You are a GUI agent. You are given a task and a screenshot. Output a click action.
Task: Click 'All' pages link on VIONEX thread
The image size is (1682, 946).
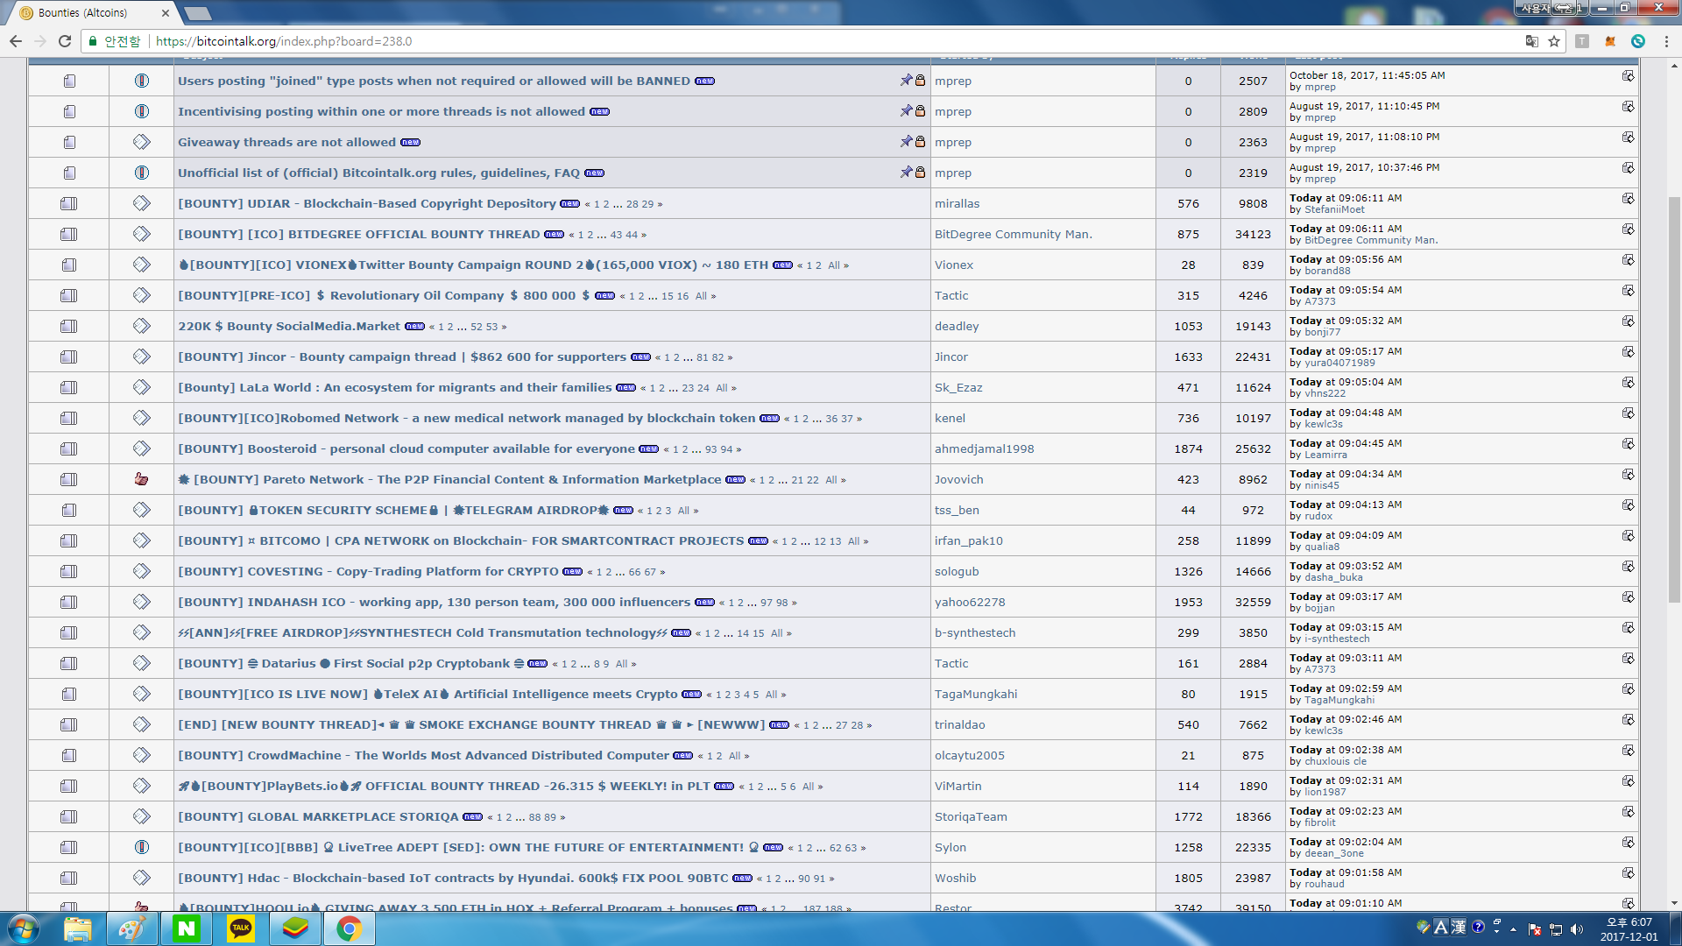click(x=834, y=265)
